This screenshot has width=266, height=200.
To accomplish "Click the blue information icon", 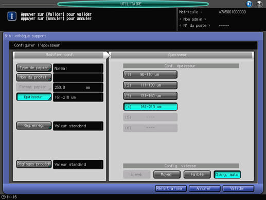I will 12,16.
